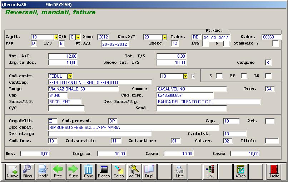Click the Uscita red exit door
Viewport: 288px width, 182px height.
274,172
